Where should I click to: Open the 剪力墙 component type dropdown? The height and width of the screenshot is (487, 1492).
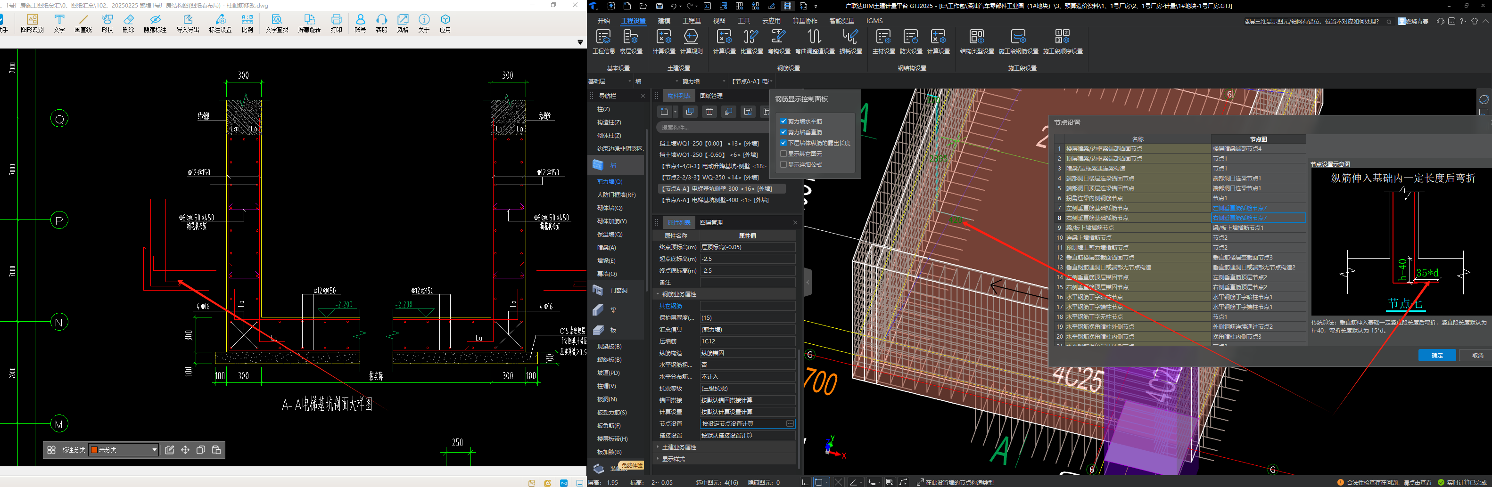point(703,81)
